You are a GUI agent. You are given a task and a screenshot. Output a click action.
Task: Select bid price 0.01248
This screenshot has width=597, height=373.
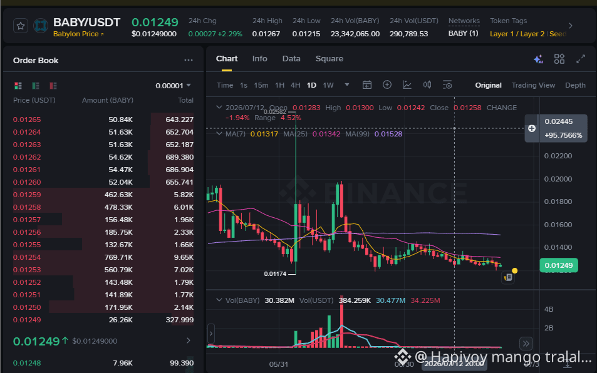(27, 363)
